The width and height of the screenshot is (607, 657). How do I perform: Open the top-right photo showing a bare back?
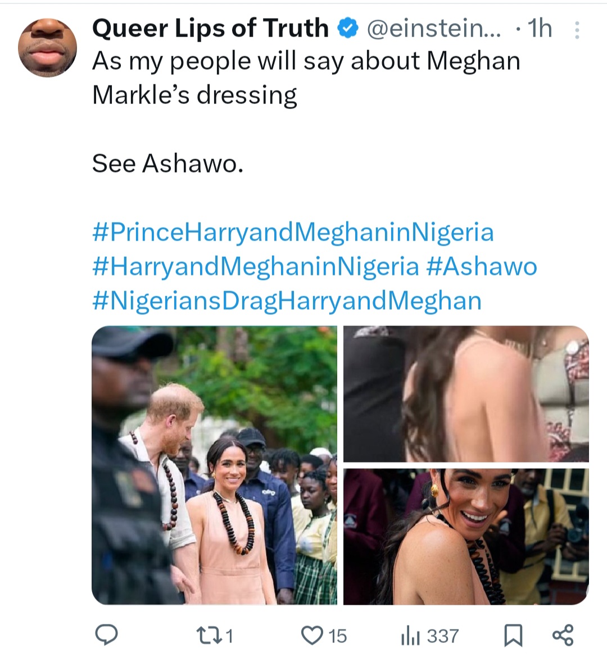[466, 393]
